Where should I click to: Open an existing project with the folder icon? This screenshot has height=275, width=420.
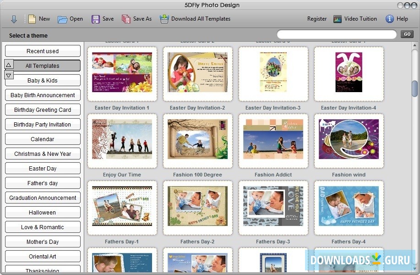[62, 19]
